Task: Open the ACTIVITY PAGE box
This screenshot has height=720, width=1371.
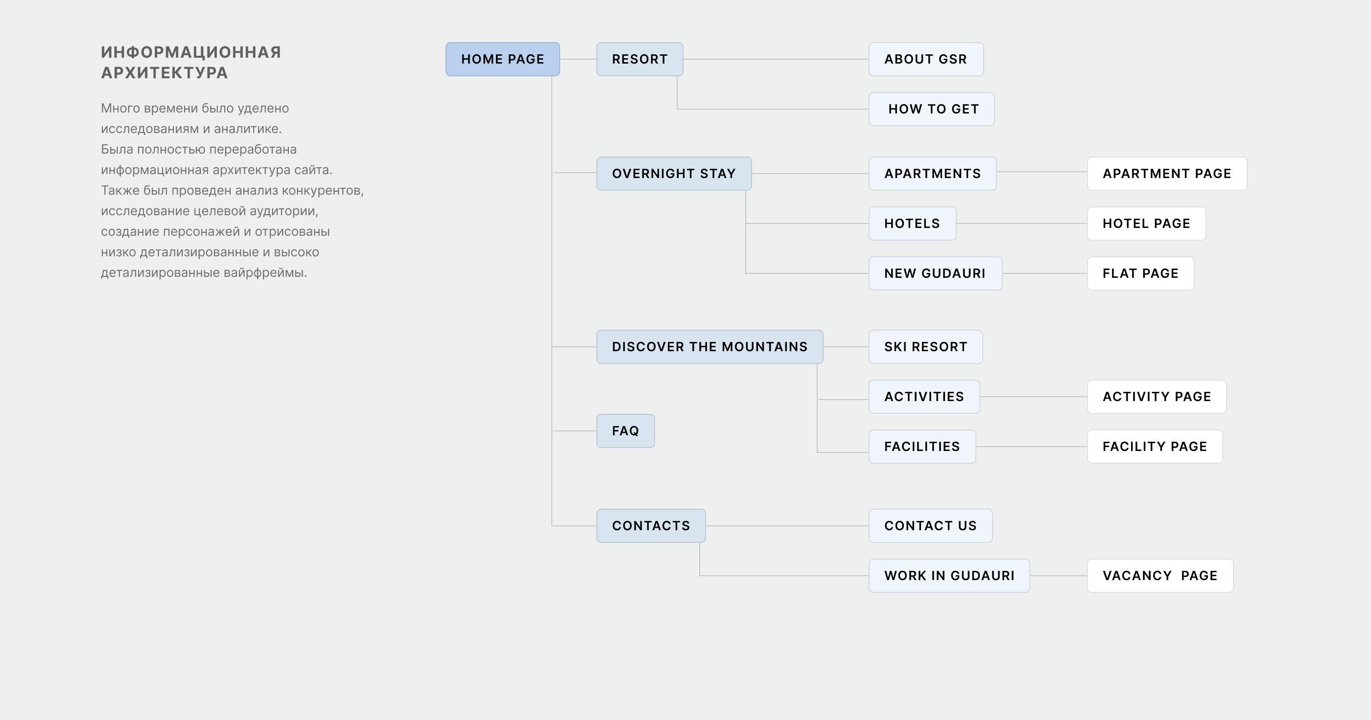Action: point(1157,397)
